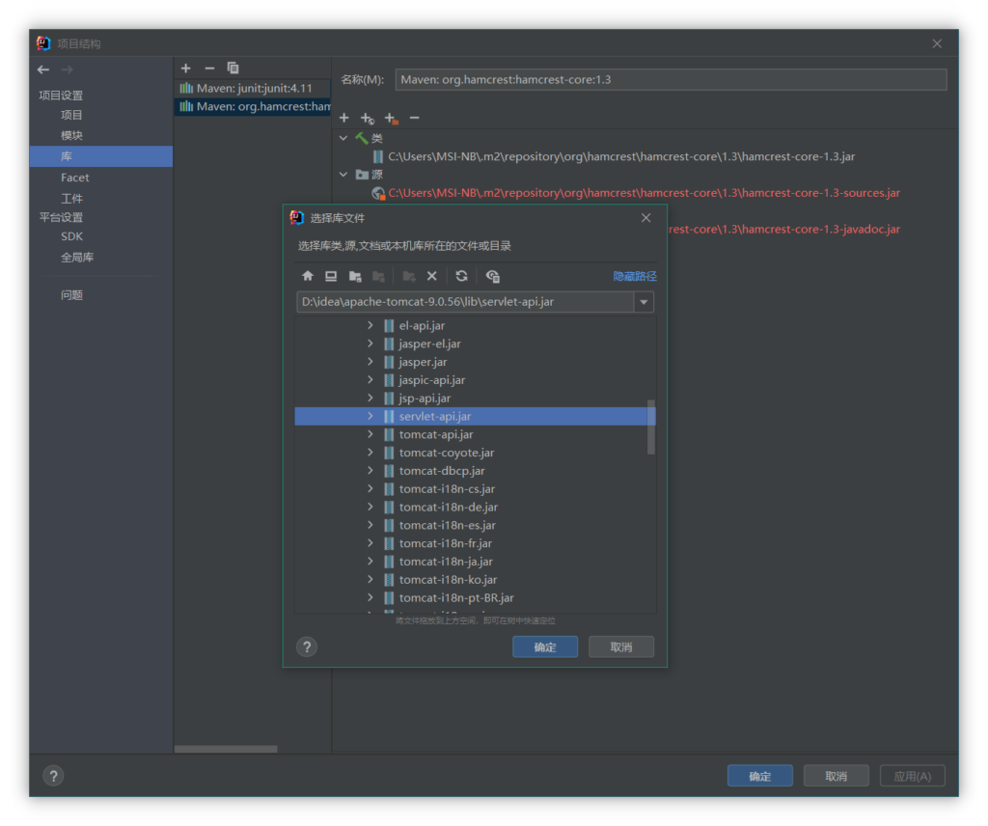Click 确定 in Project Structure window
The height and width of the screenshot is (826, 988).
(760, 776)
